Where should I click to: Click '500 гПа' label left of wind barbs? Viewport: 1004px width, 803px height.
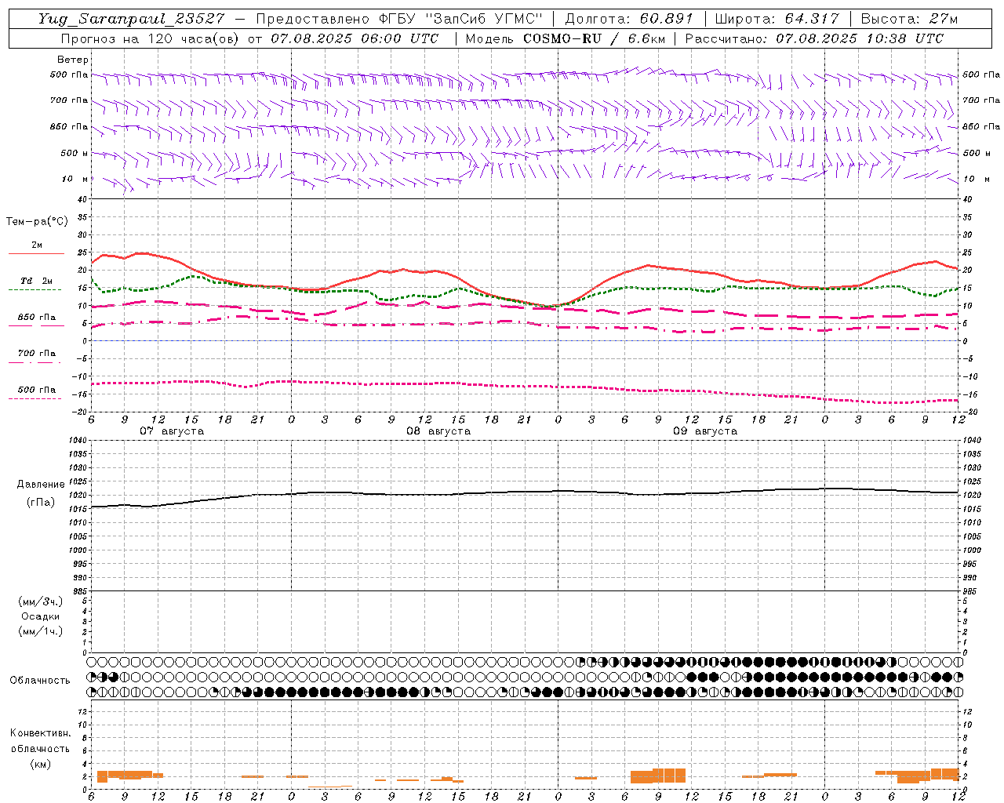click(x=69, y=75)
